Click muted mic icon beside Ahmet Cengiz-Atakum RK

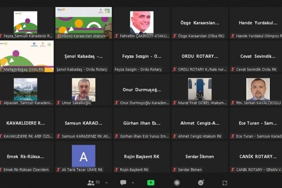pos(175,136)
